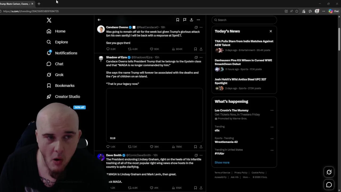Open the floating messages button
Viewport: 341px width, 192px height.
pyautogui.click(x=329, y=185)
